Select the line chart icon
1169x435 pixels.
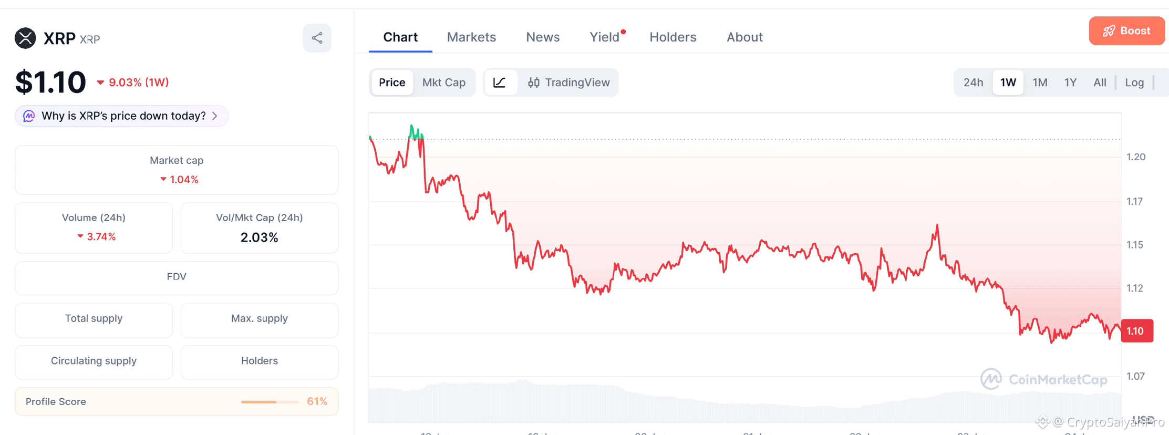click(x=500, y=82)
